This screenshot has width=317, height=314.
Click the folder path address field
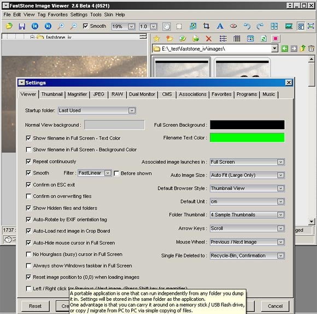(x=215, y=49)
